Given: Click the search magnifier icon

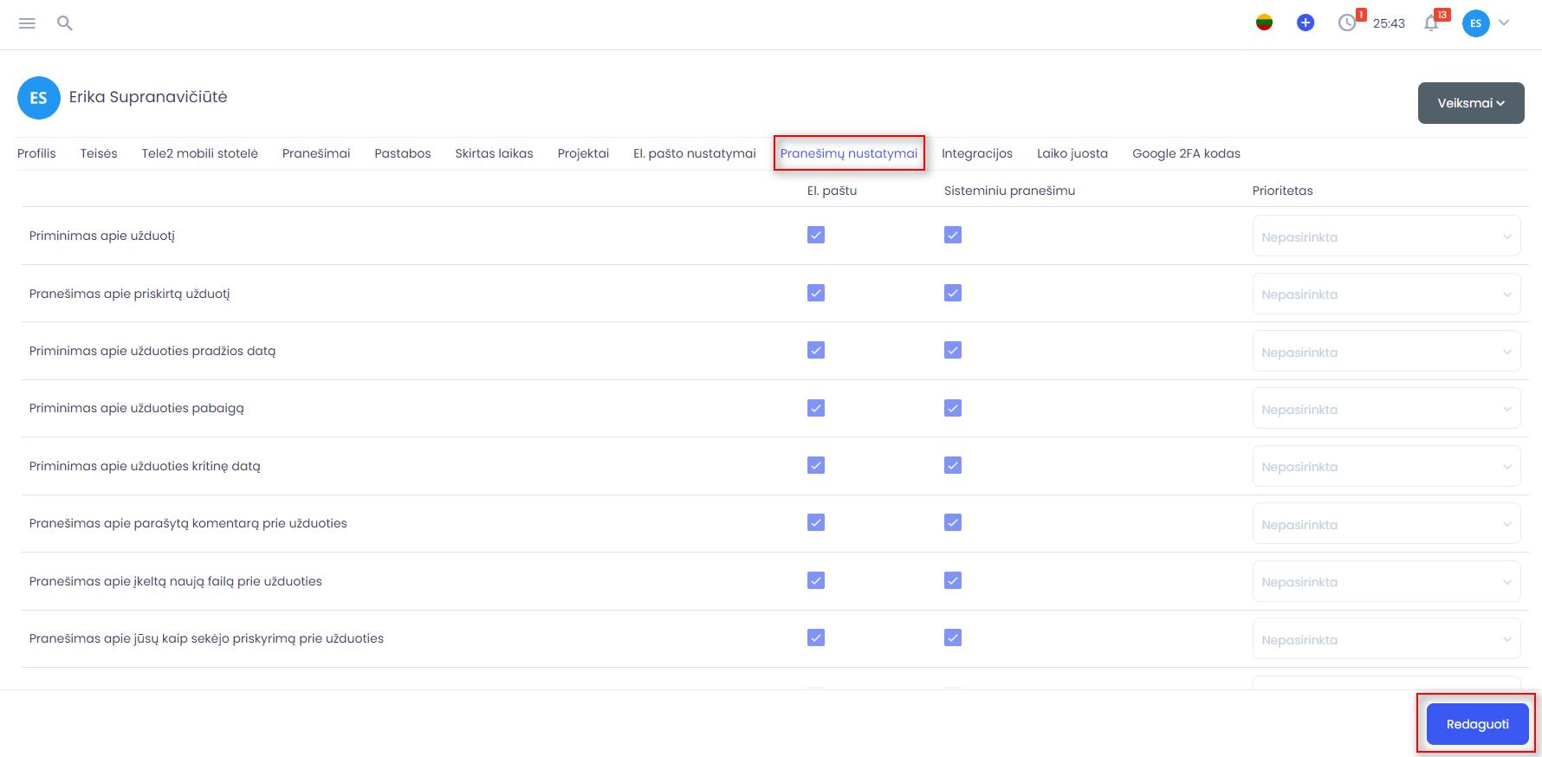Looking at the screenshot, I should (64, 23).
